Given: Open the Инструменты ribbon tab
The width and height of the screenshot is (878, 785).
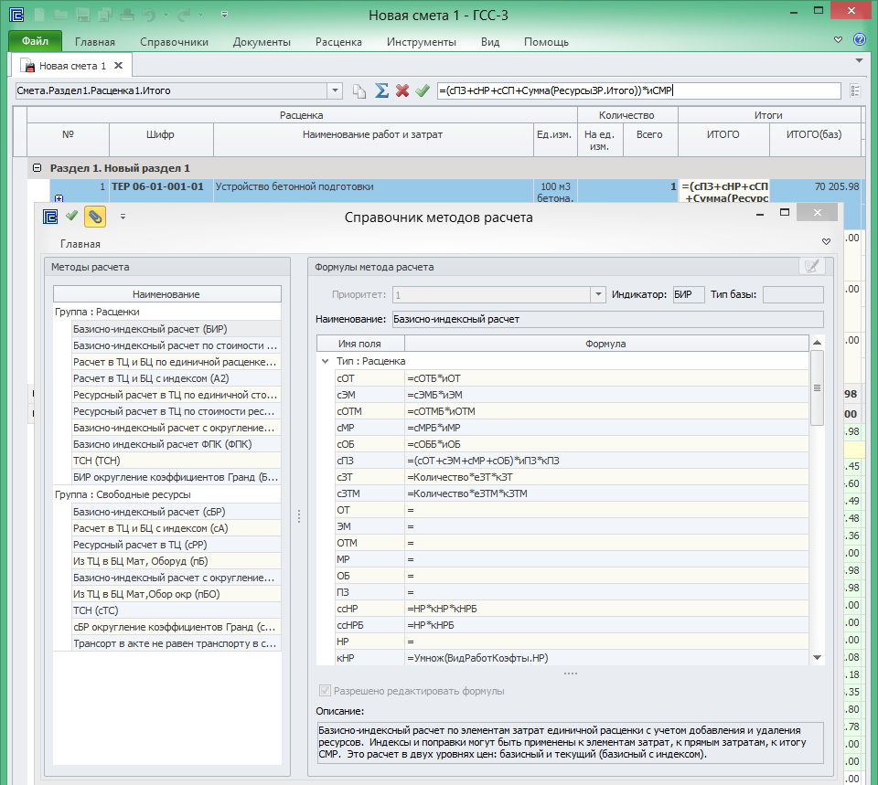Looking at the screenshot, I should [x=421, y=42].
